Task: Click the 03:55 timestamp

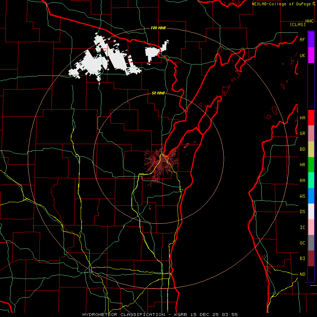Action: [229, 315]
